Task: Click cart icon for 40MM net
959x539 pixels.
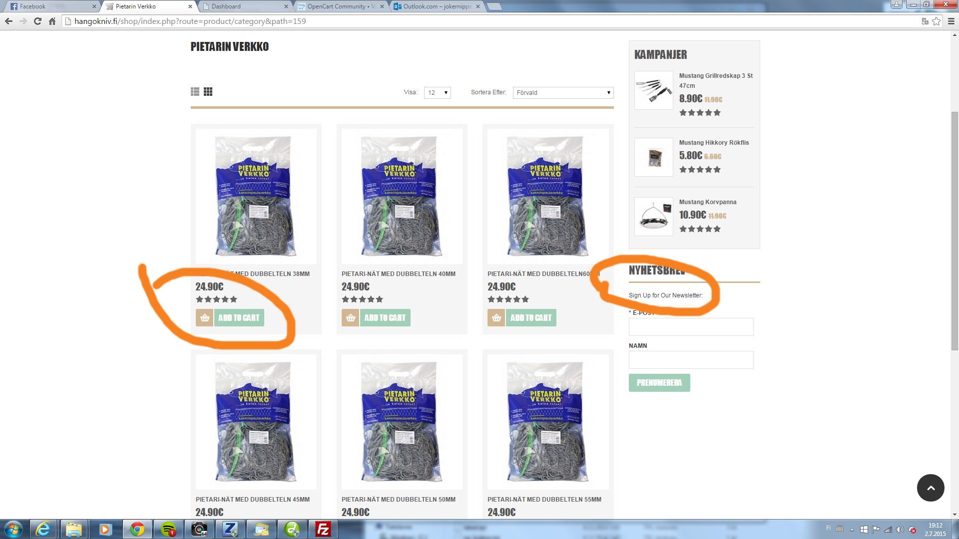Action: click(x=351, y=318)
